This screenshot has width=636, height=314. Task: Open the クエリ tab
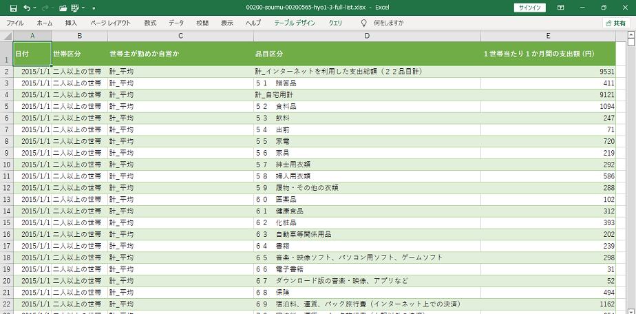pyautogui.click(x=335, y=23)
